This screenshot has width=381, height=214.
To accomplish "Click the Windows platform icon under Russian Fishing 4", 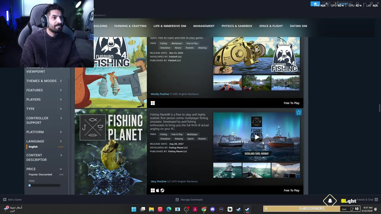I will (x=153, y=103).
